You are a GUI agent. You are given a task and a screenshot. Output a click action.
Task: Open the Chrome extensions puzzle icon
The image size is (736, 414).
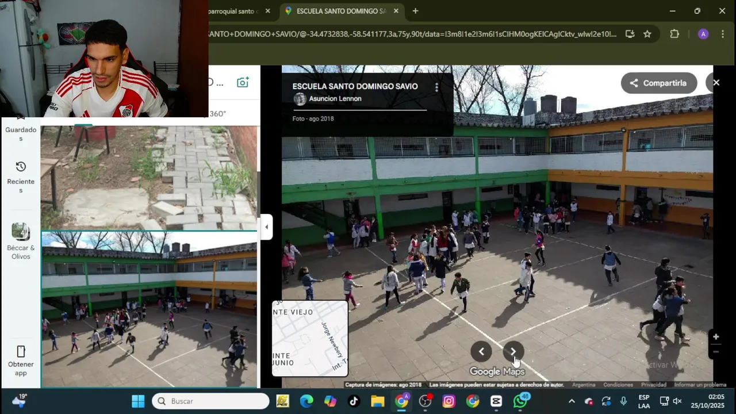(674, 34)
